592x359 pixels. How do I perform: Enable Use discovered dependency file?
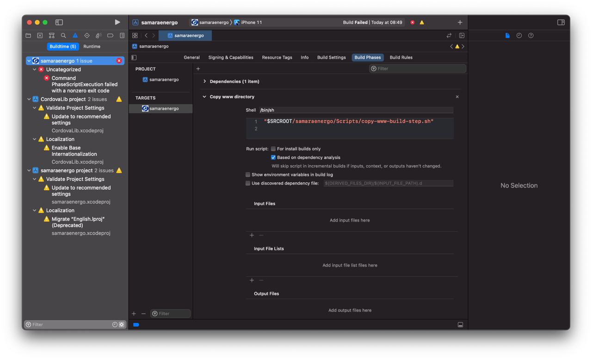(248, 183)
